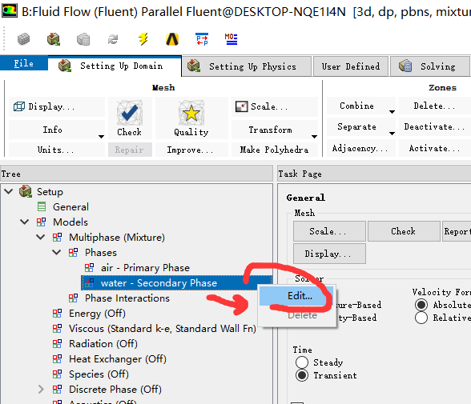
Task: Click the P-to-P parameters toolbar icon
Action: tap(202, 39)
